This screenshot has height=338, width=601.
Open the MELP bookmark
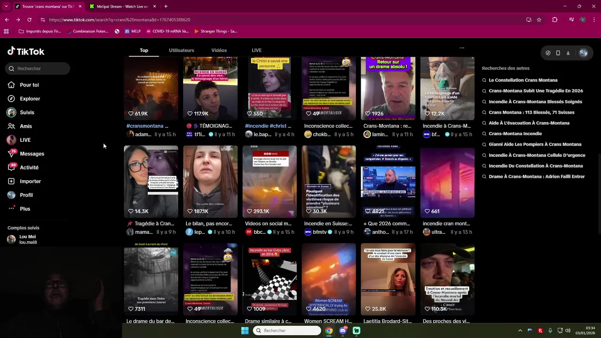pyautogui.click(x=133, y=31)
